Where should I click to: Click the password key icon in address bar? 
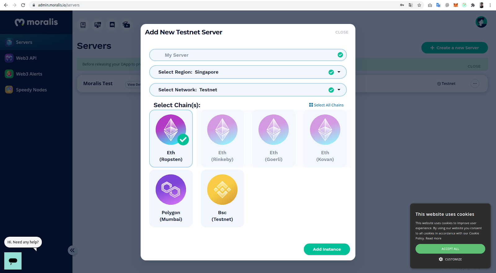tap(402, 5)
